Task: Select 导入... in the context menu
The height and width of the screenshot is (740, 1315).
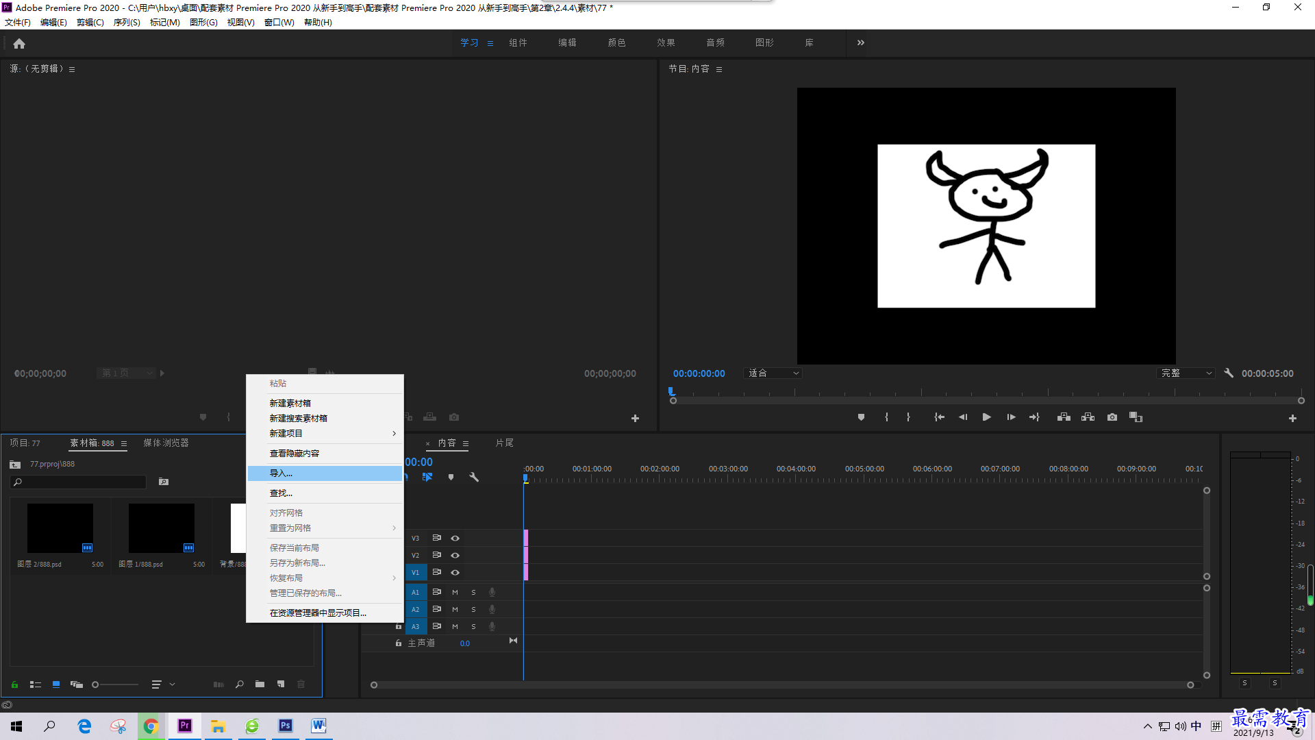Action: click(325, 473)
